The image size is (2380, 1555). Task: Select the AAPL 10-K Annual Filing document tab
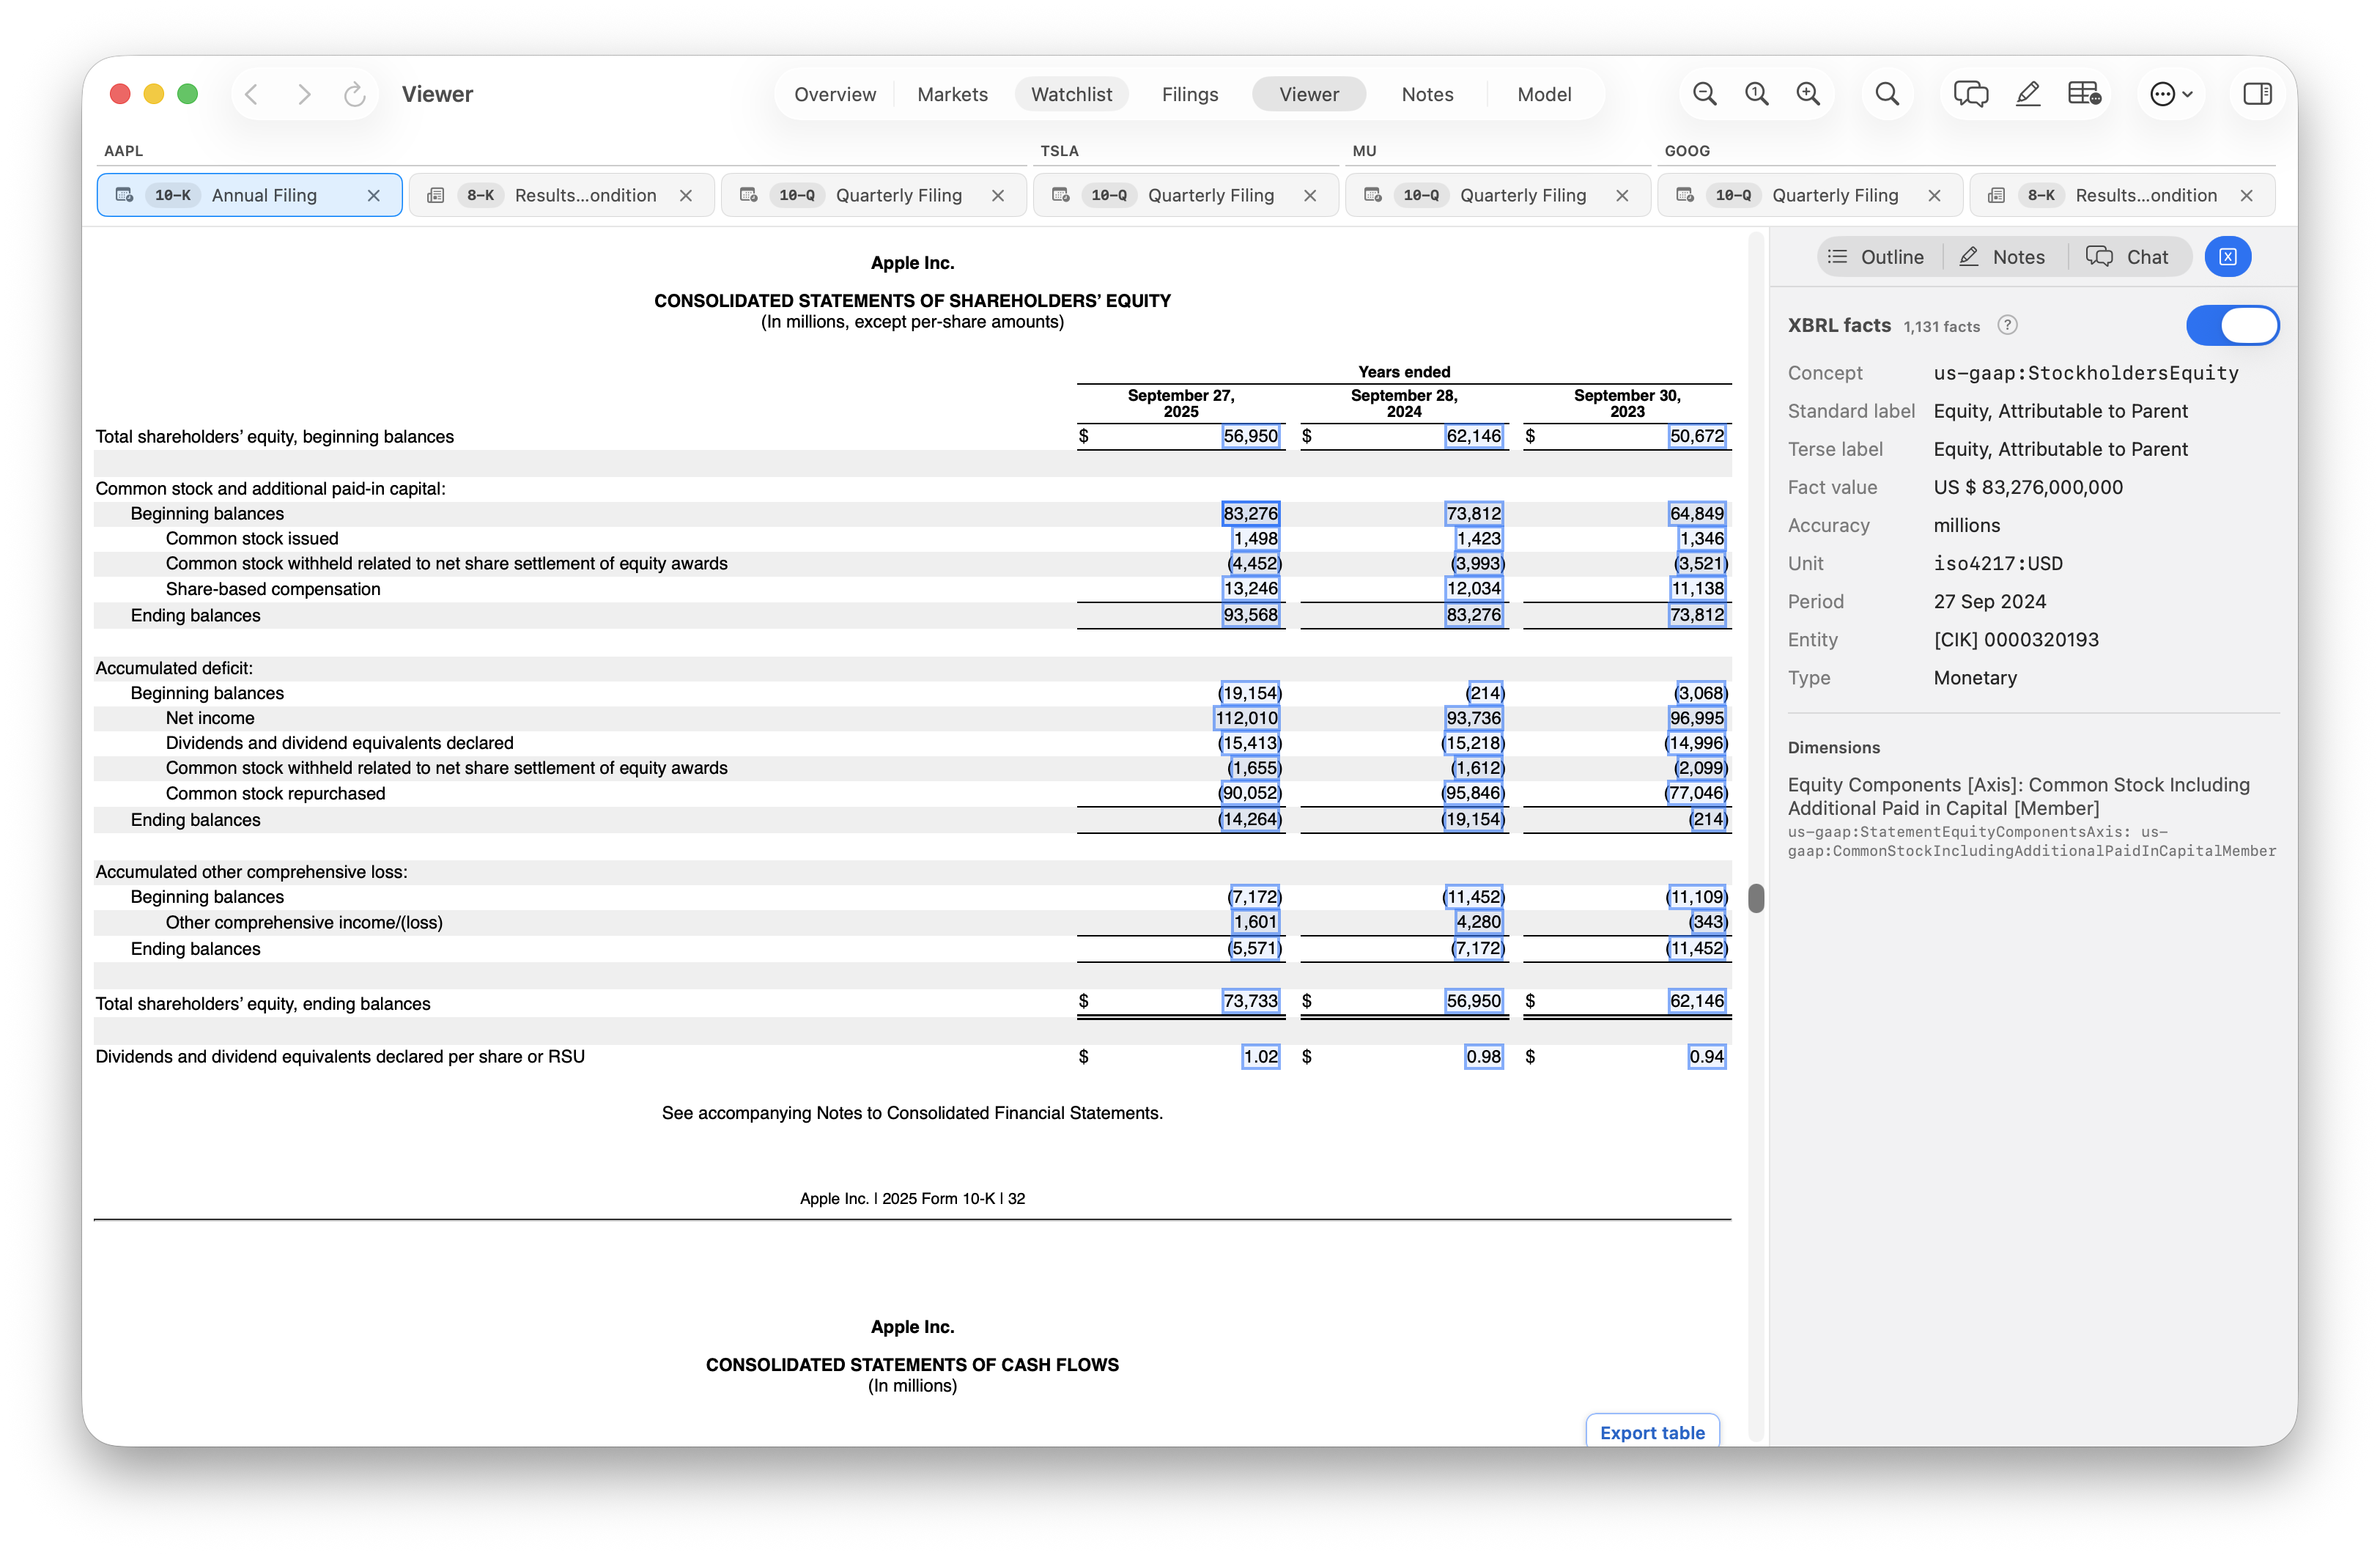pos(250,195)
